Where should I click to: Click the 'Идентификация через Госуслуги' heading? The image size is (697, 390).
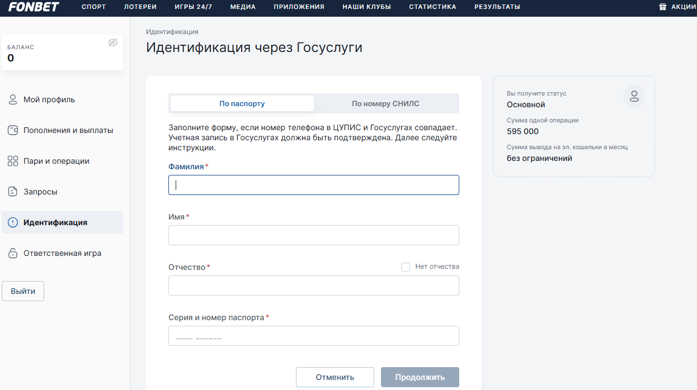point(254,47)
